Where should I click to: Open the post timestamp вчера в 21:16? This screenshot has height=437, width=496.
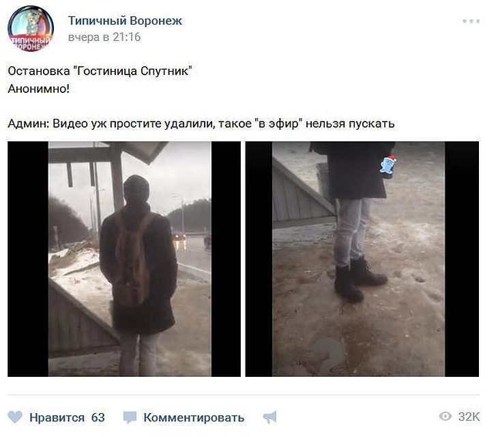click(104, 37)
